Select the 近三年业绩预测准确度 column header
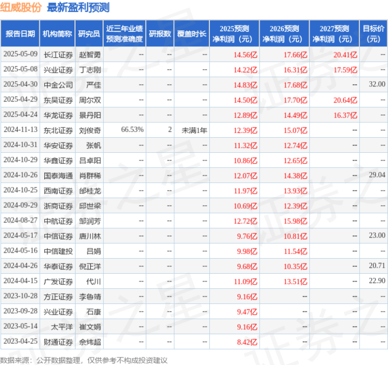 (125, 33)
